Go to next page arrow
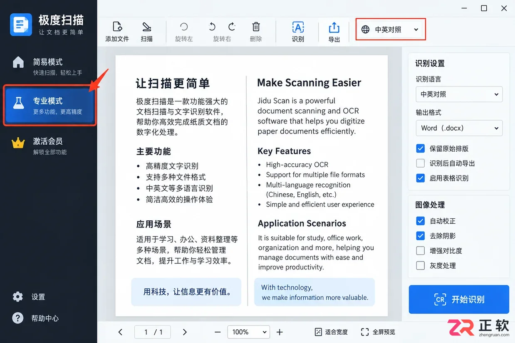 (x=185, y=332)
